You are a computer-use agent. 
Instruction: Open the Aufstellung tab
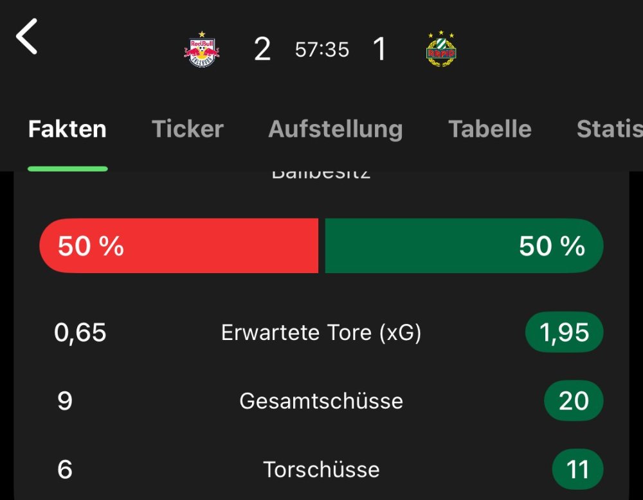(335, 129)
